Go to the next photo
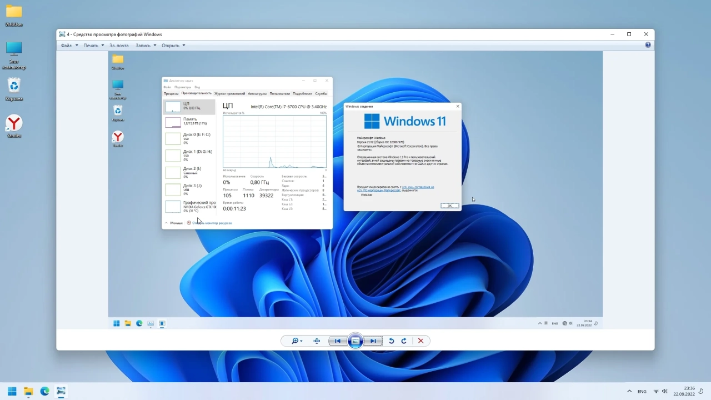The image size is (711, 400). 374,341
